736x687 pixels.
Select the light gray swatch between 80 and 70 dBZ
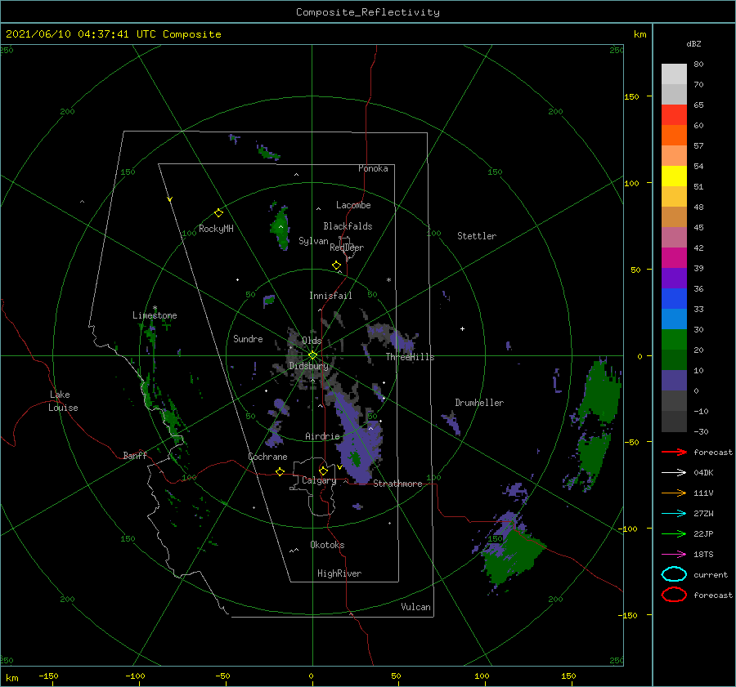click(674, 74)
